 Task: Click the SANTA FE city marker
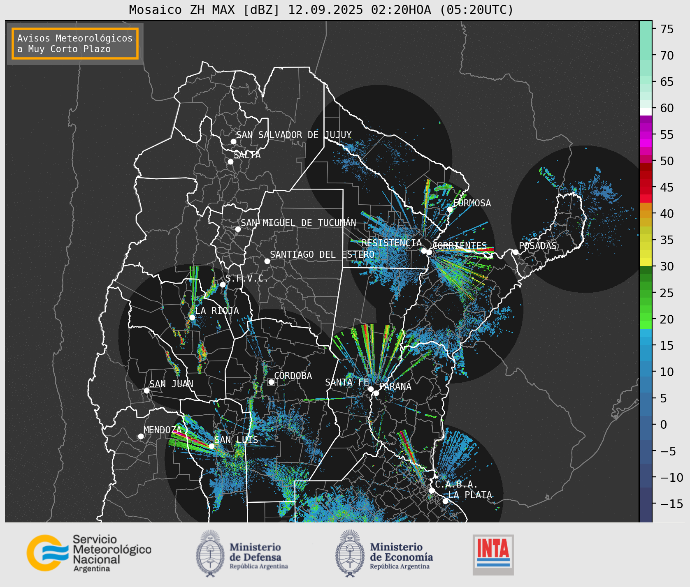tap(371, 389)
